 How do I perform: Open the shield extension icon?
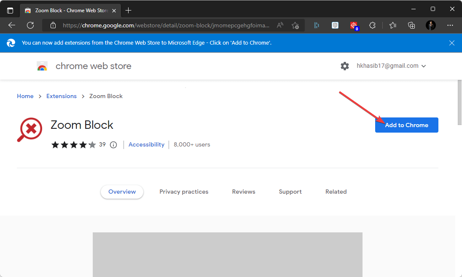tap(335, 25)
